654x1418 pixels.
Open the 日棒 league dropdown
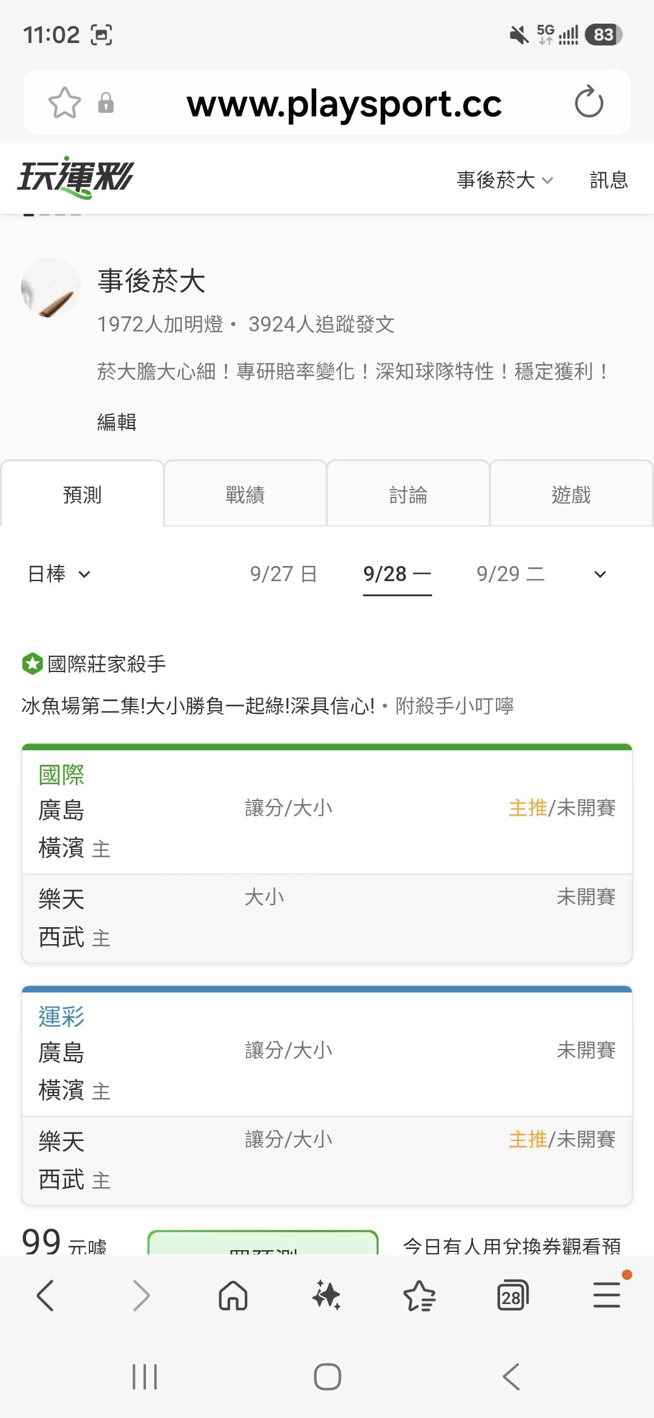pyautogui.click(x=59, y=573)
